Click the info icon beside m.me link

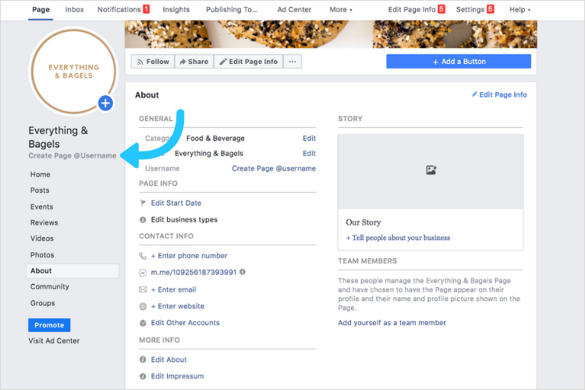pos(243,271)
